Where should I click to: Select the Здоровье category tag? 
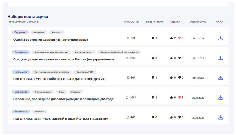[20, 32]
